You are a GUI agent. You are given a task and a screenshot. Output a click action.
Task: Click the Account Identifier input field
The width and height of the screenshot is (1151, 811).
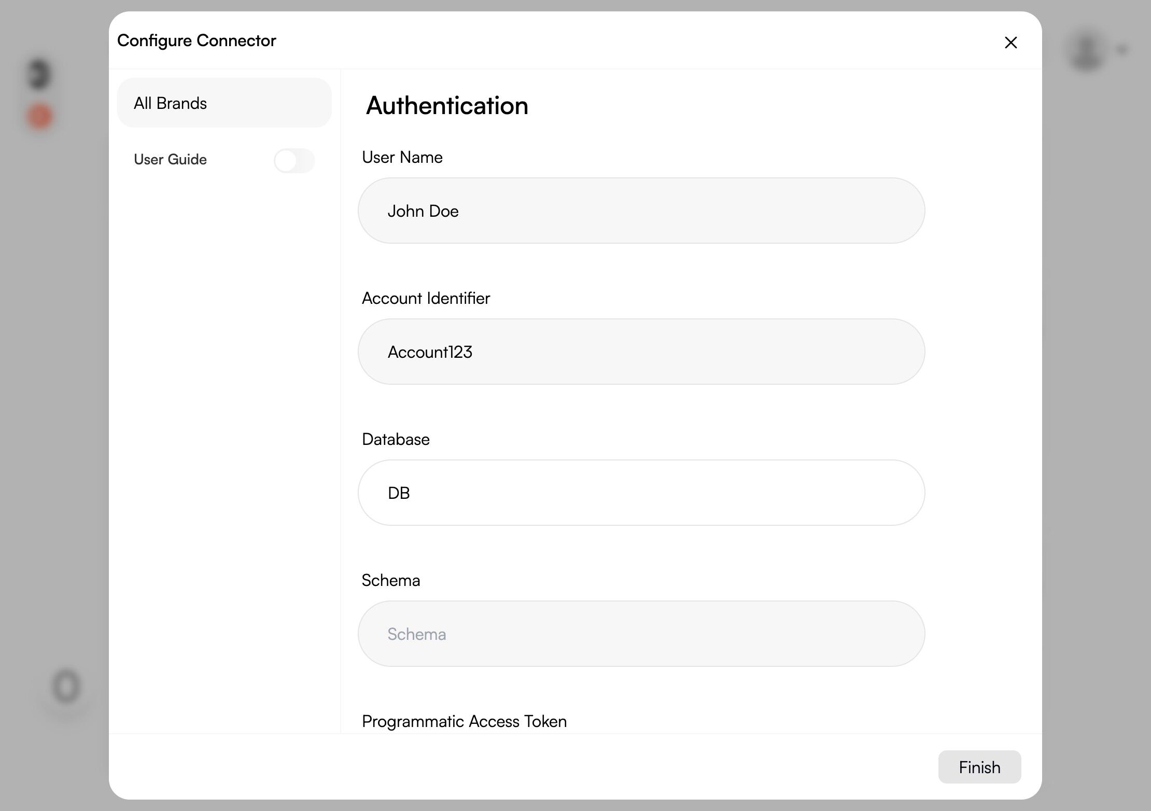tap(641, 352)
